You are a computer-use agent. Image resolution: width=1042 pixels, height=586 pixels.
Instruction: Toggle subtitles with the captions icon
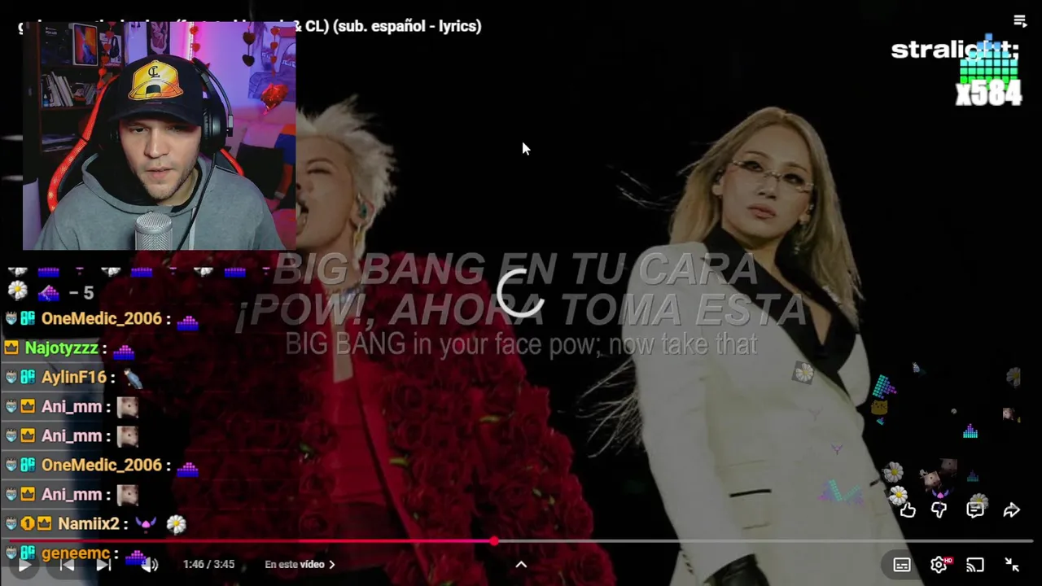[902, 565]
